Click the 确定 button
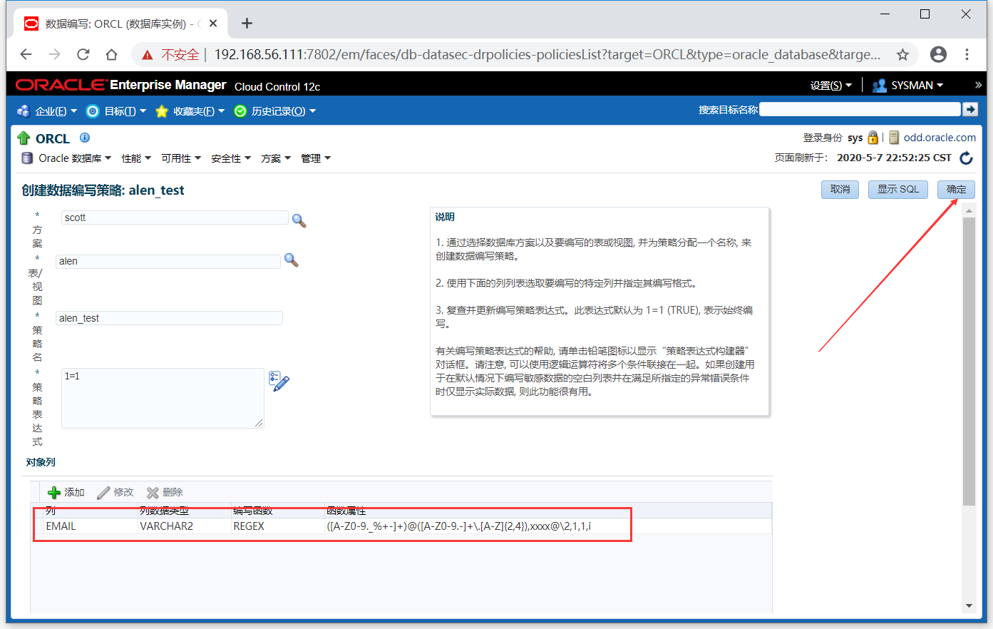Viewport: 993px width, 629px height. (x=956, y=190)
